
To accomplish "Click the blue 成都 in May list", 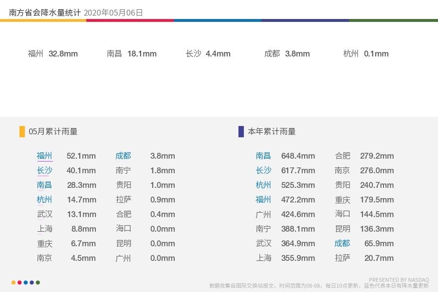I will coord(123,156).
